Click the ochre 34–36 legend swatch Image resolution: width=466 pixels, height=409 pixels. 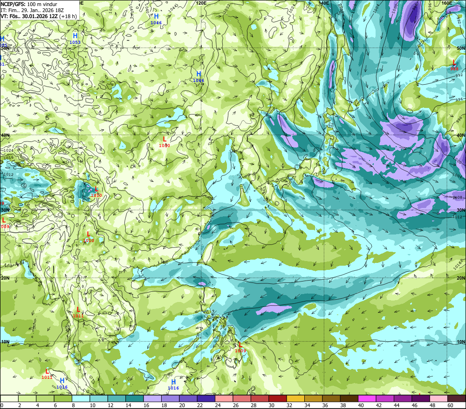click(x=313, y=398)
